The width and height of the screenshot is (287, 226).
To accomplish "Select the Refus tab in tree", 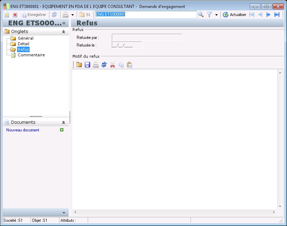I will click(x=23, y=49).
